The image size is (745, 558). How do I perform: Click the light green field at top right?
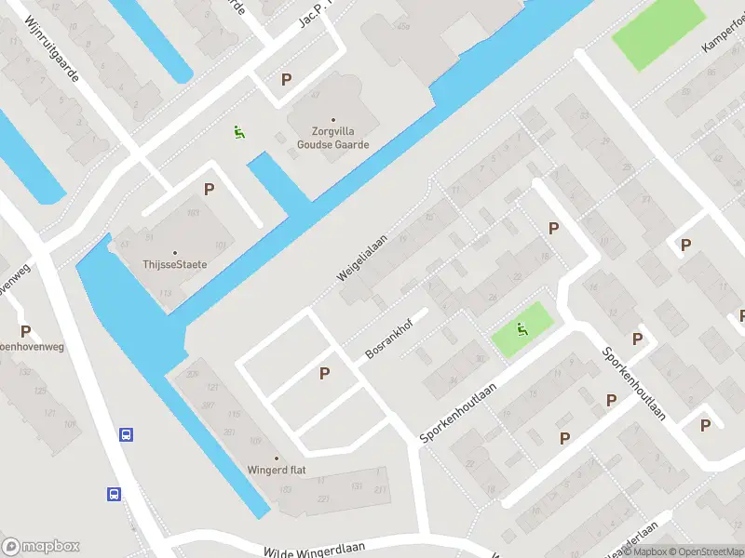tap(658, 33)
